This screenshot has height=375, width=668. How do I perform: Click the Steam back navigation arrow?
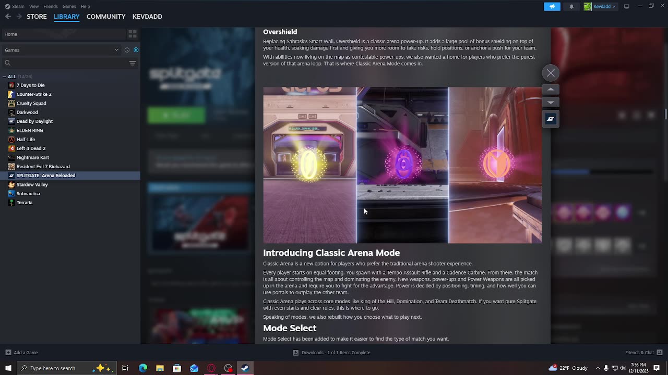tap(8, 17)
